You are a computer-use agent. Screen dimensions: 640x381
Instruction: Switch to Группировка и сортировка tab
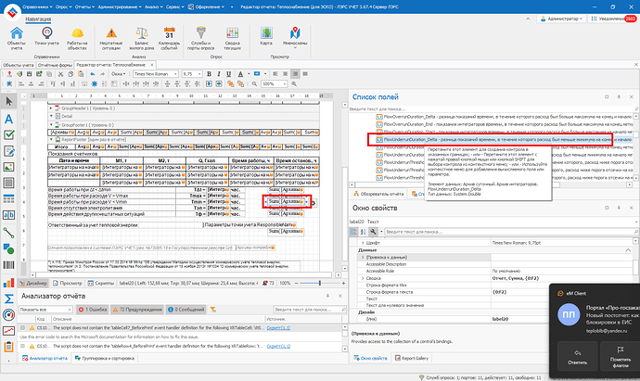(105, 358)
